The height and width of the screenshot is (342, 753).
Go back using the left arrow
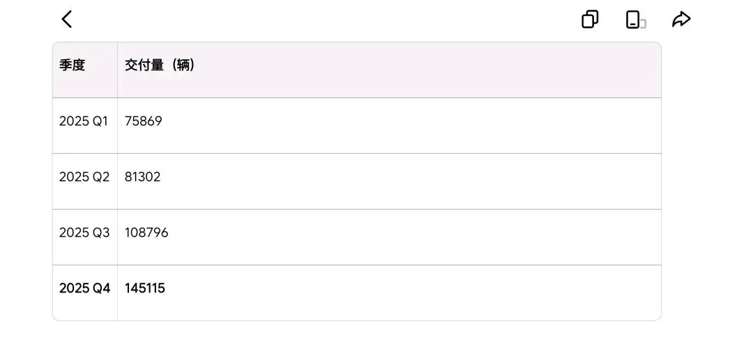67,20
